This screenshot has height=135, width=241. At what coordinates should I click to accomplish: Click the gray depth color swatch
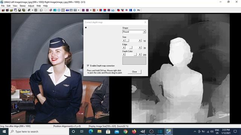(x=134, y=61)
